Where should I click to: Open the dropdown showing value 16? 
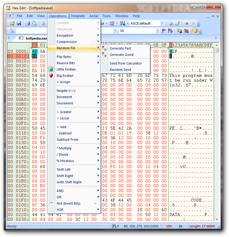click(158, 31)
